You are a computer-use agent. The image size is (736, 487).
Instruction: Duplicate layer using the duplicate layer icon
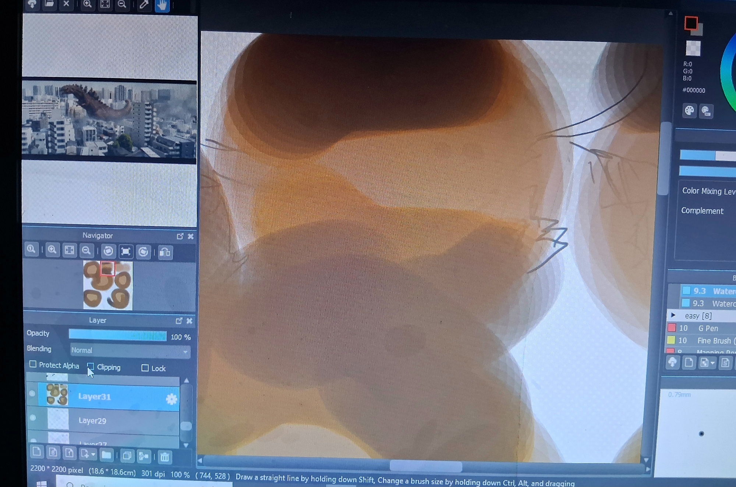click(x=127, y=456)
